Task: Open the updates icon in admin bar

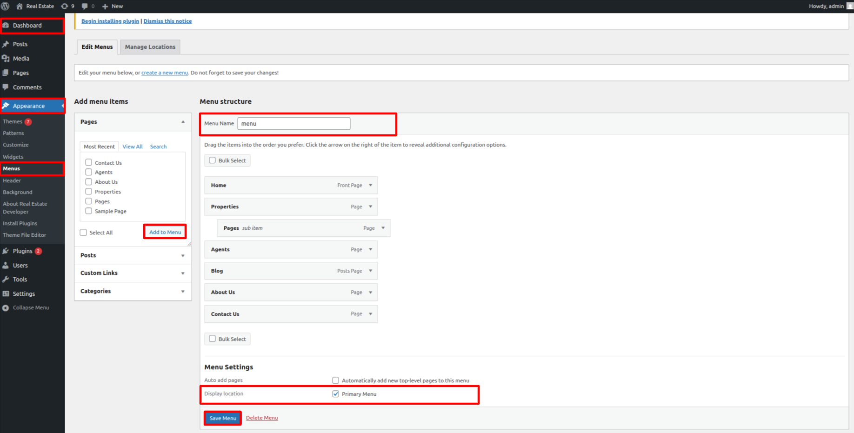Action: (65, 6)
